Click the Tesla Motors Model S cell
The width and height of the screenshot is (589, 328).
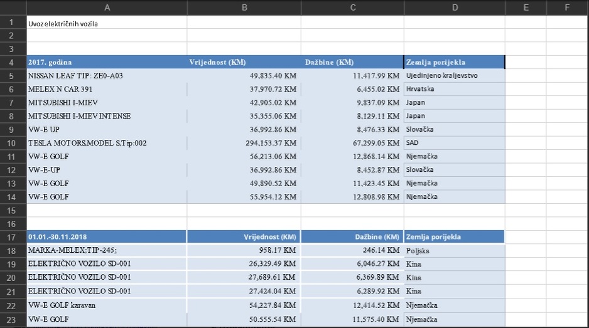[x=107, y=143]
